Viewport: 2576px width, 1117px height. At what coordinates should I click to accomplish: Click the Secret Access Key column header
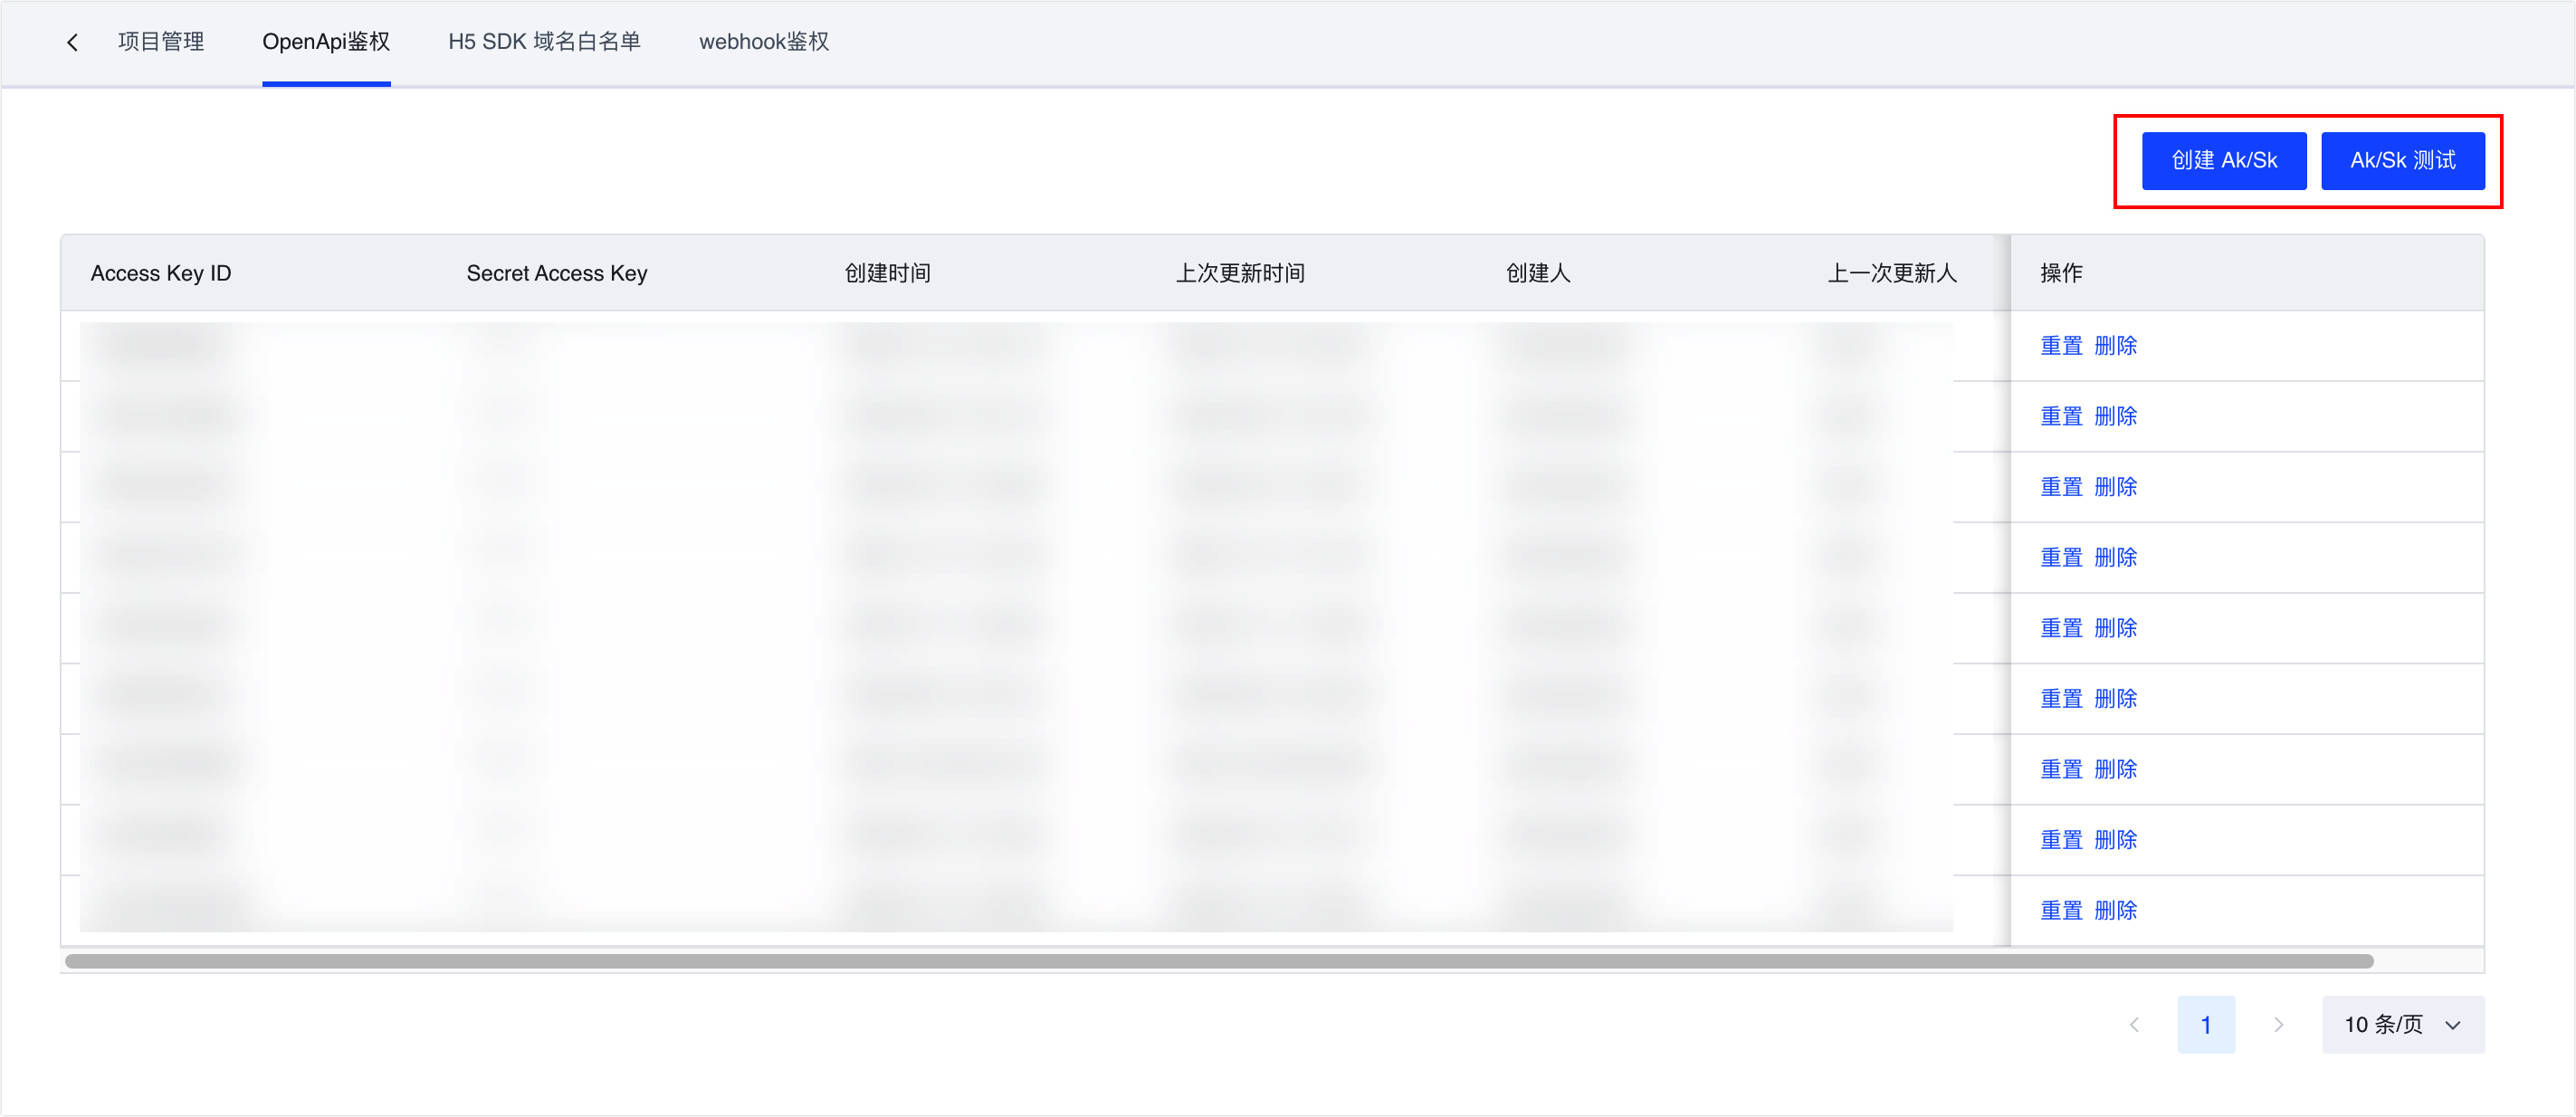pos(557,273)
